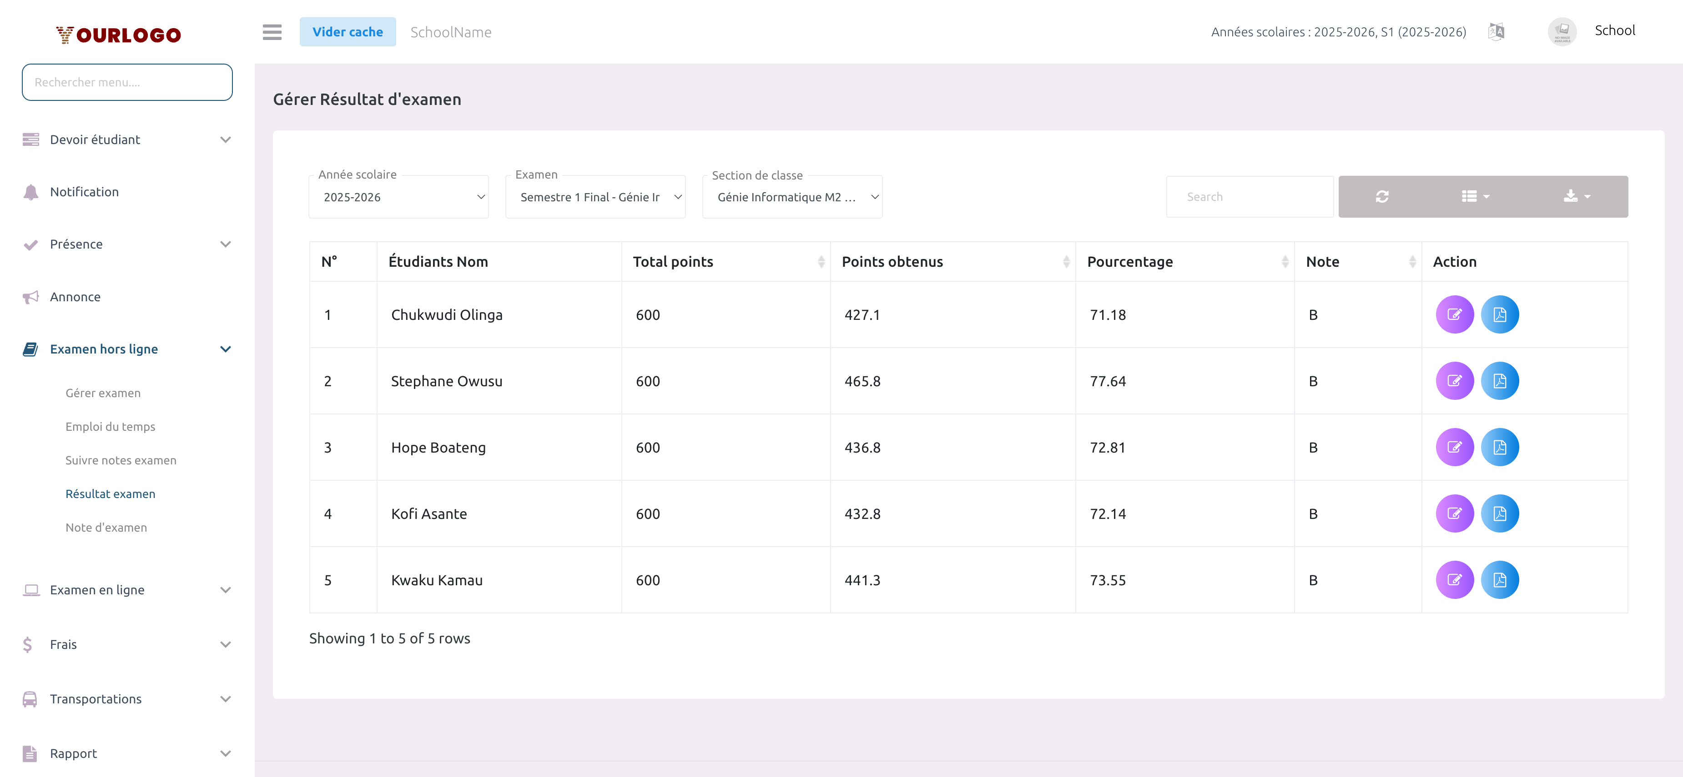Open the Année scolaire dropdown
Image resolution: width=1683 pixels, height=777 pixels.
click(398, 197)
